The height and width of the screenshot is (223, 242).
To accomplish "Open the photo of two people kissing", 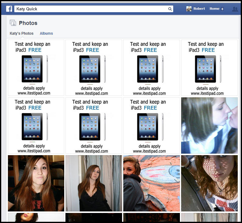I will (209, 125).
